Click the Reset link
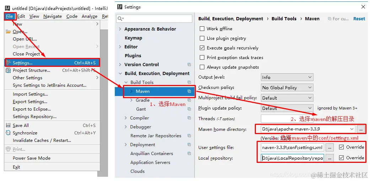Viewport: 370px width, 181px height. [359, 19]
